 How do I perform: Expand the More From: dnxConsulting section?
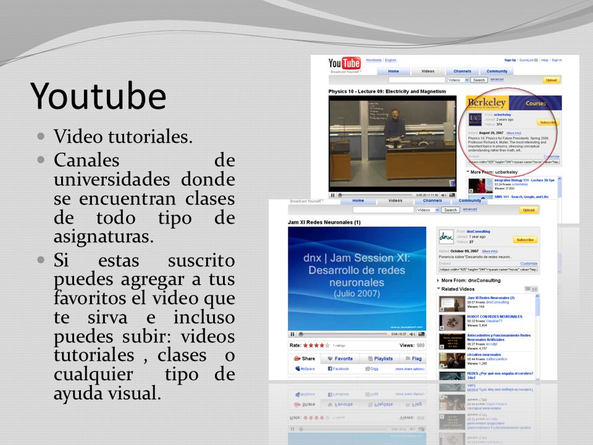438,281
